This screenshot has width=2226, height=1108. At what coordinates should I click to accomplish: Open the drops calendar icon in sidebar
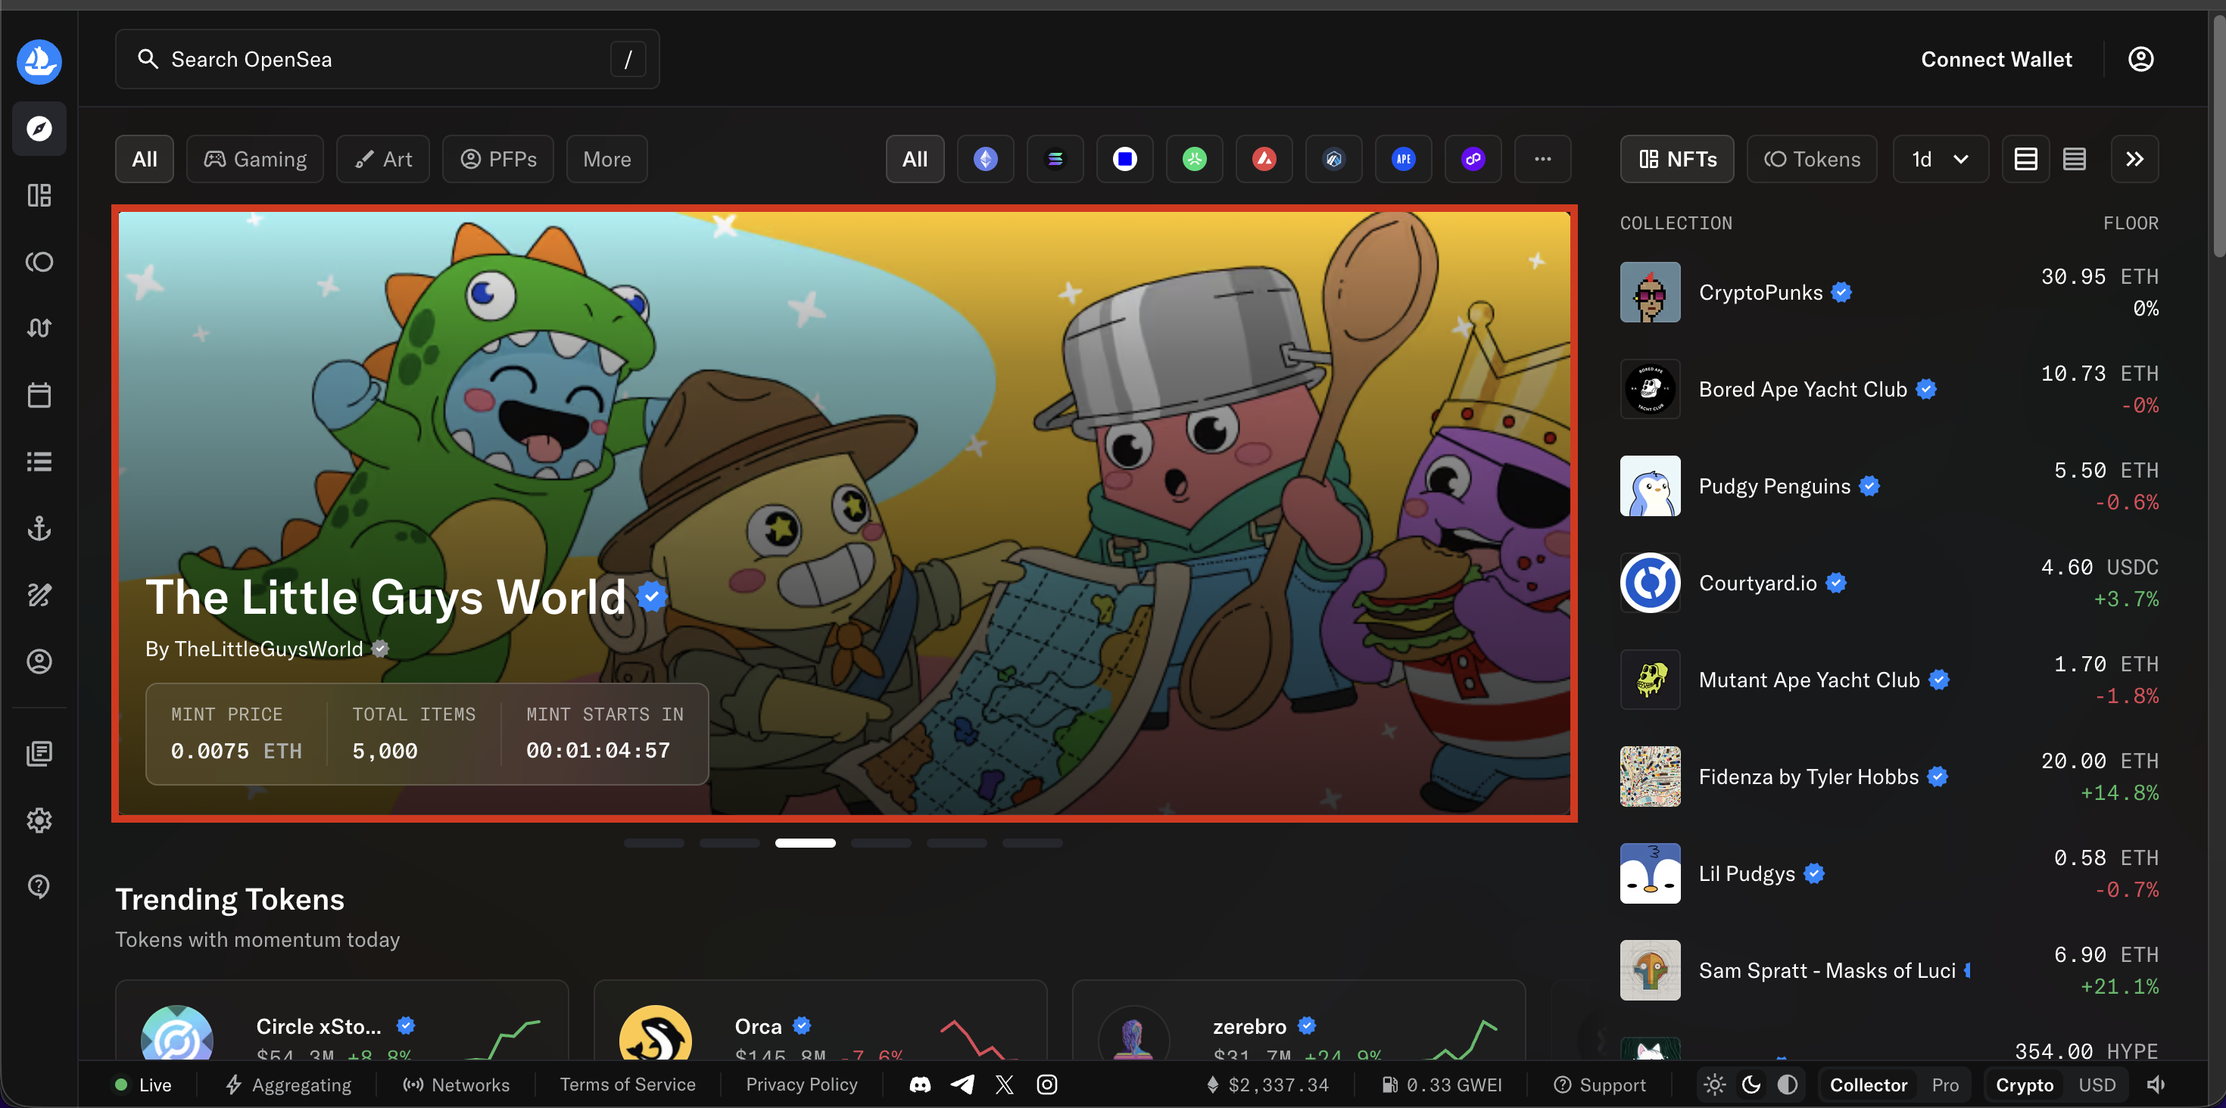tap(39, 394)
